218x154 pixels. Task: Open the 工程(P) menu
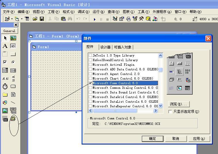coord(53,12)
